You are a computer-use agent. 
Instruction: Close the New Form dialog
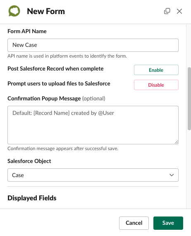179,11
